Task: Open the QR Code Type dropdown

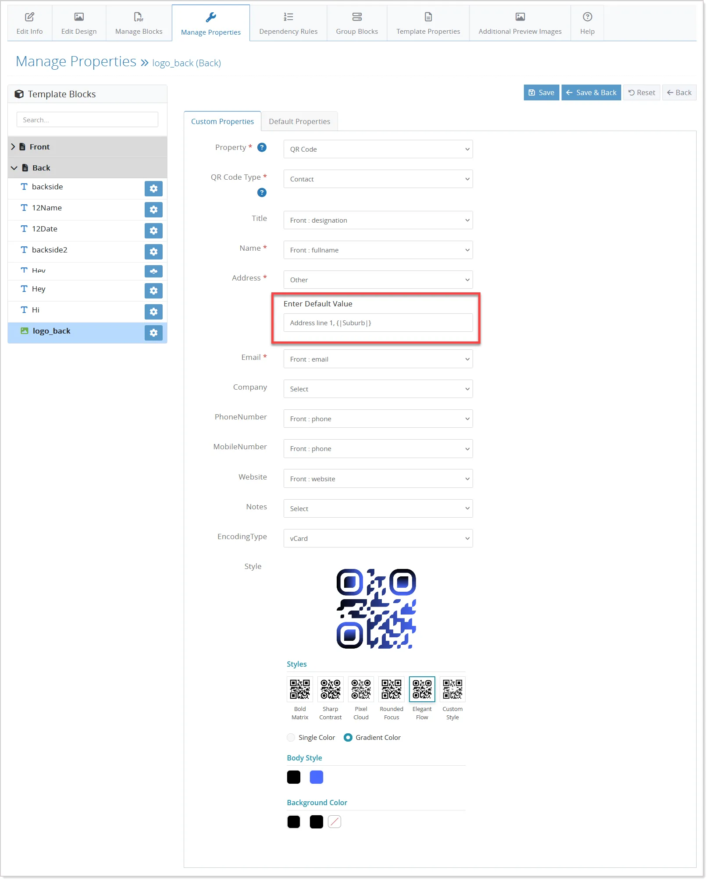Action: pyautogui.click(x=378, y=179)
